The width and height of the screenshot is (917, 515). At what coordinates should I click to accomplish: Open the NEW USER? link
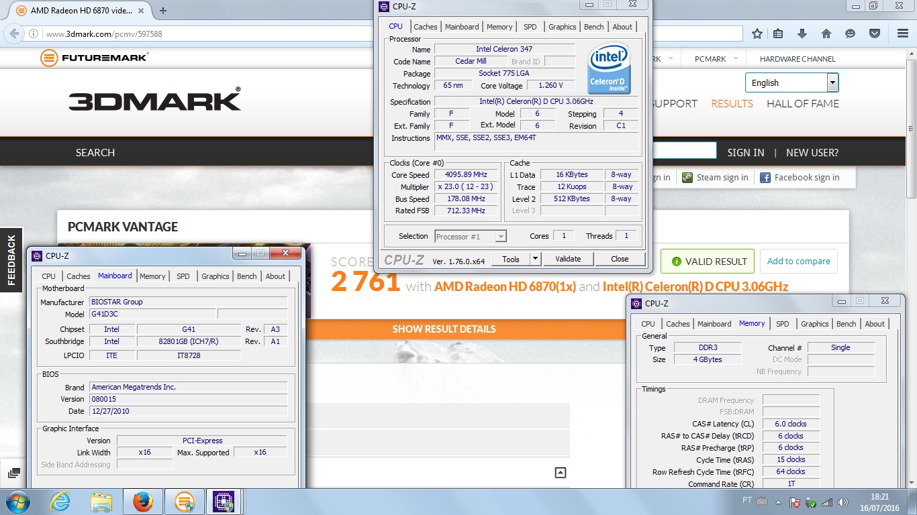pyautogui.click(x=812, y=153)
